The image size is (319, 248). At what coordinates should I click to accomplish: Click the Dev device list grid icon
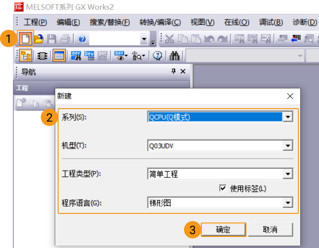(x=89, y=56)
